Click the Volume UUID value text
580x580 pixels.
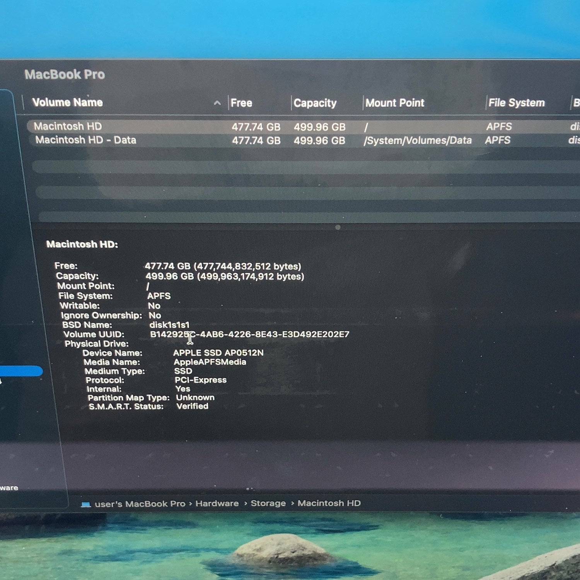pyautogui.click(x=249, y=334)
